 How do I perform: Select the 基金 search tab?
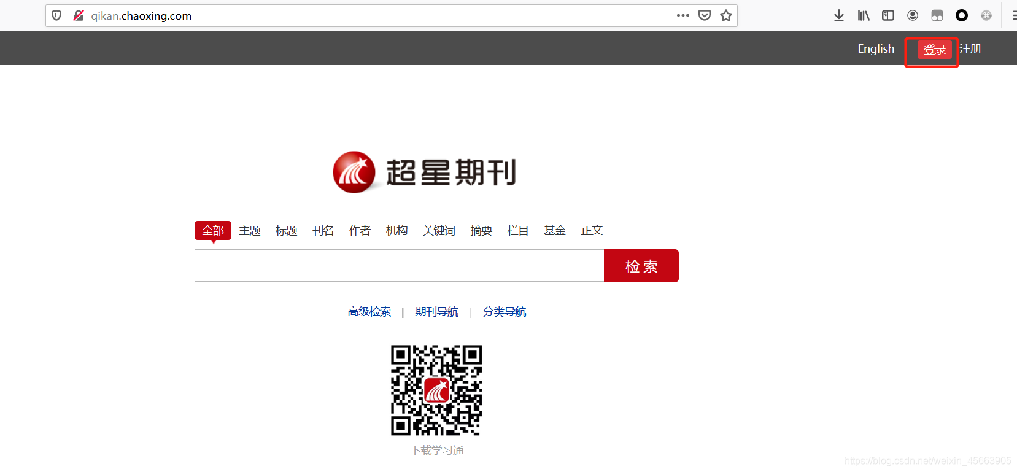[555, 230]
